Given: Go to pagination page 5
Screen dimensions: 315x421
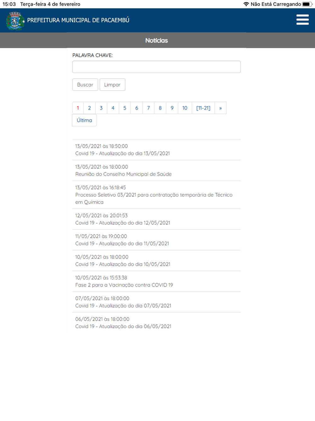Looking at the screenshot, I should pyautogui.click(x=125, y=108).
